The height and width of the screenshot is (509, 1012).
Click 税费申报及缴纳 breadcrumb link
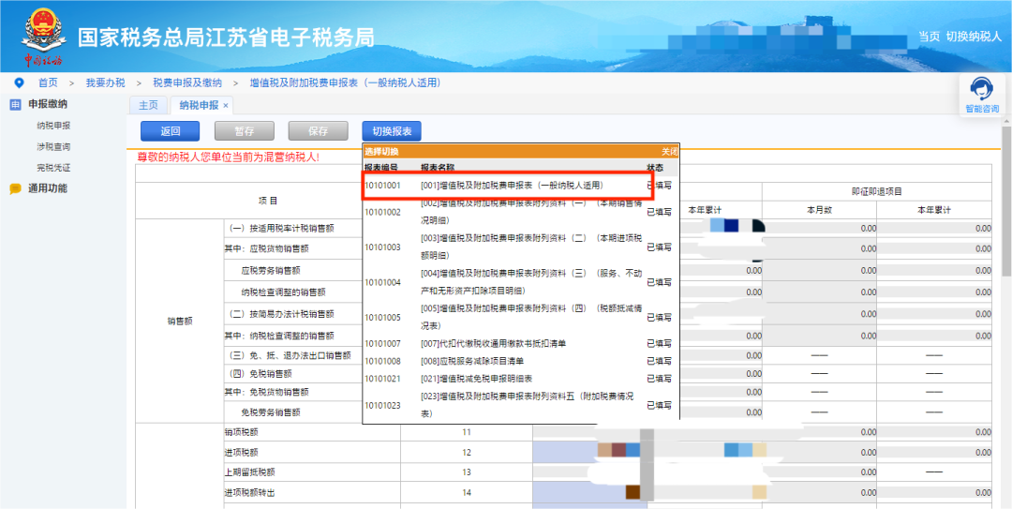click(x=187, y=82)
